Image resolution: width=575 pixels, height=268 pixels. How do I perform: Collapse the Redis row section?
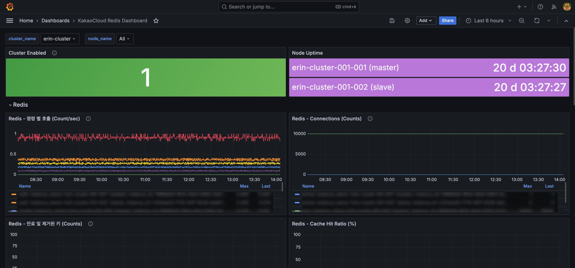[x=18, y=105]
